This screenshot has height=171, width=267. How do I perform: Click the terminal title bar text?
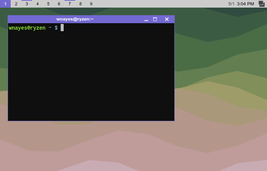pyautogui.click(x=75, y=19)
